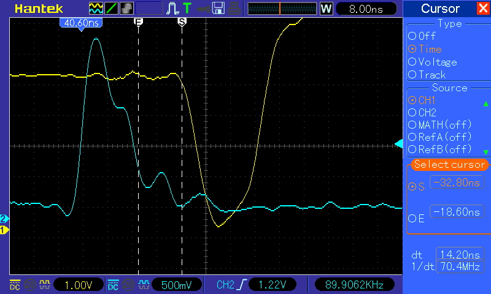Click the 89.9062KHz frequency counter

[x=354, y=285]
